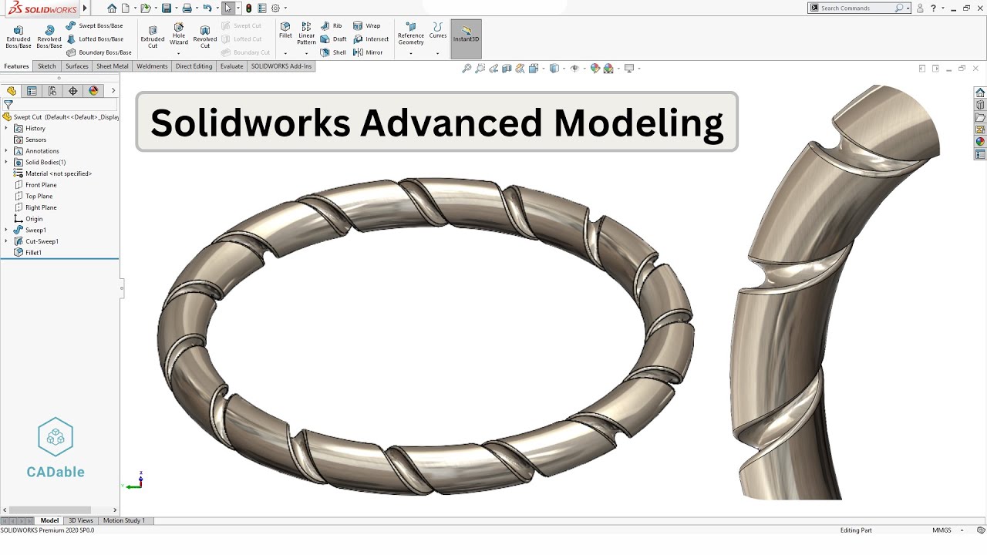Open the DimXpertManager tab icon
This screenshot has width=987, height=555.
tap(73, 91)
